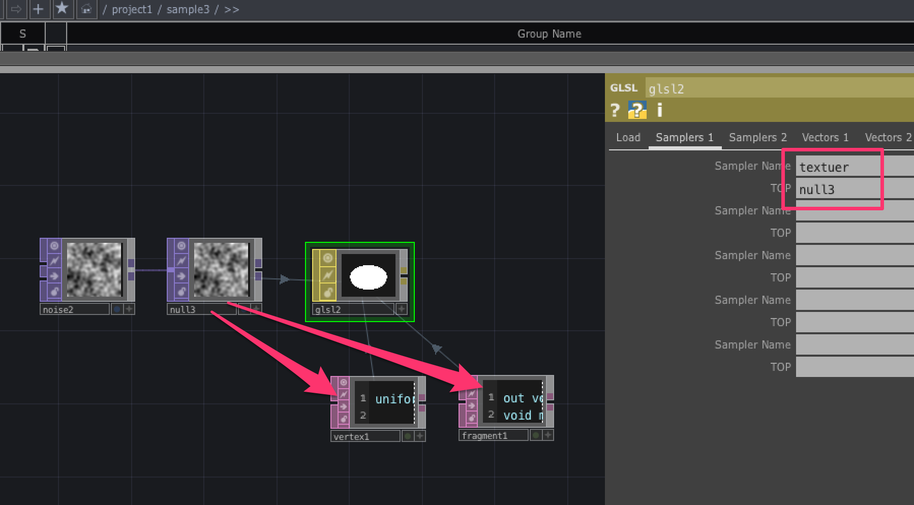Toggle viewer active flag on noise2 node
This screenshot has width=914, height=505.
(54, 246)
